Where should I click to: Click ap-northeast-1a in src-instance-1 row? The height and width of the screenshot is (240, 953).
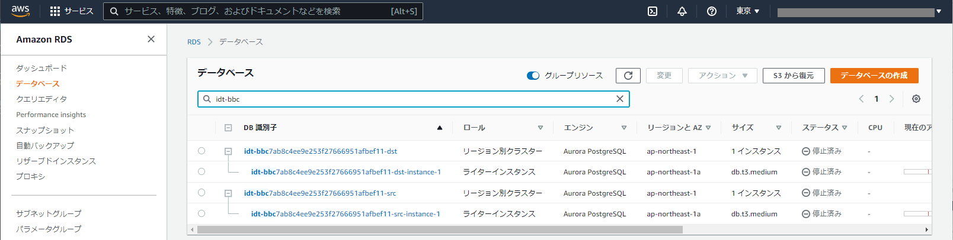[x=673, y=214]
